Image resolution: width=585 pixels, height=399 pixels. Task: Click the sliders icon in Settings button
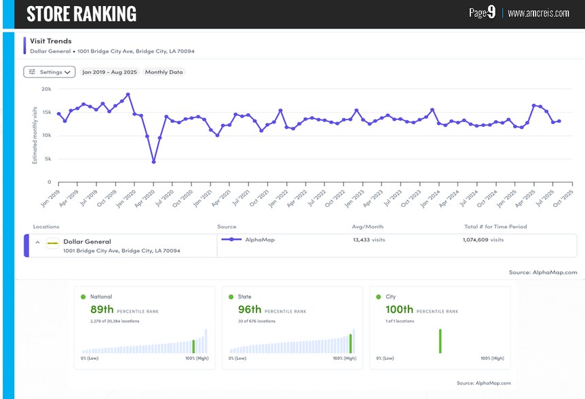[x=32, y=72]
